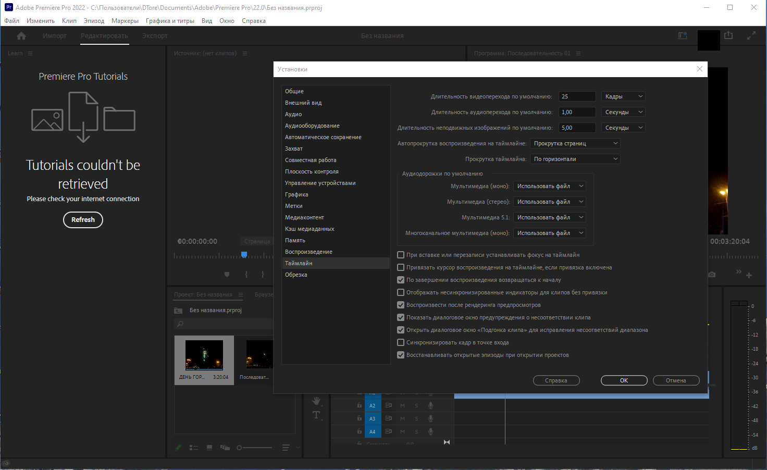This screenshot has width=767, height=470.
Task: Select the Hand tool in the toolbar
Action: pyautogui.click(x=316, y=401)
